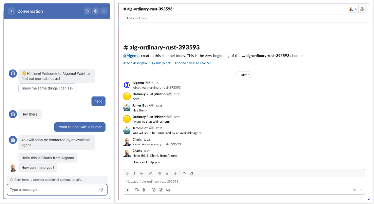The image size is (374, 204).
Task: Click the Slack message input field
Action: click(244, 182)
